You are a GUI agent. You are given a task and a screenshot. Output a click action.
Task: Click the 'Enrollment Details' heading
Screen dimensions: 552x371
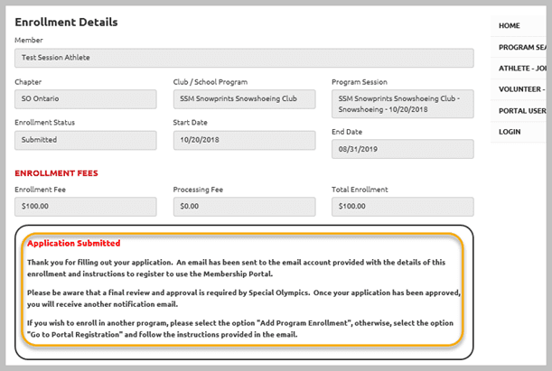(x=66, y=23)
